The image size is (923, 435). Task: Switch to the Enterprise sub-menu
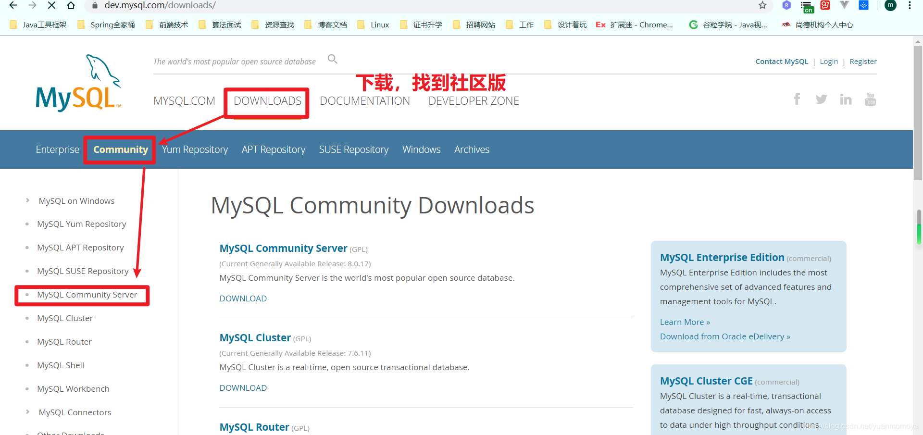pyautogui.click(x=58, y=149)
